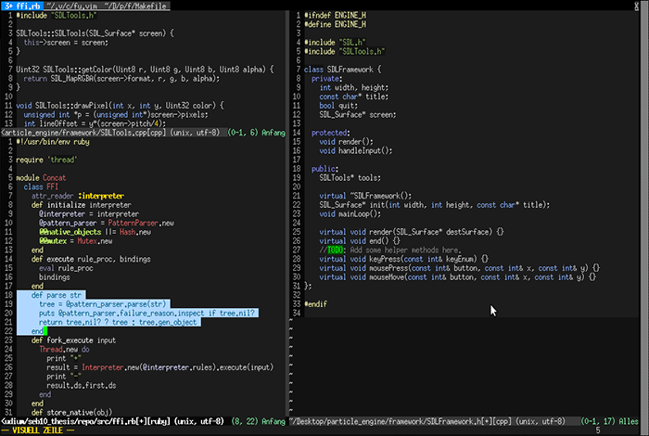Click the '#ifndef ENGINE_H' line
The image size is (649, 436).
[x=334, y=17]
